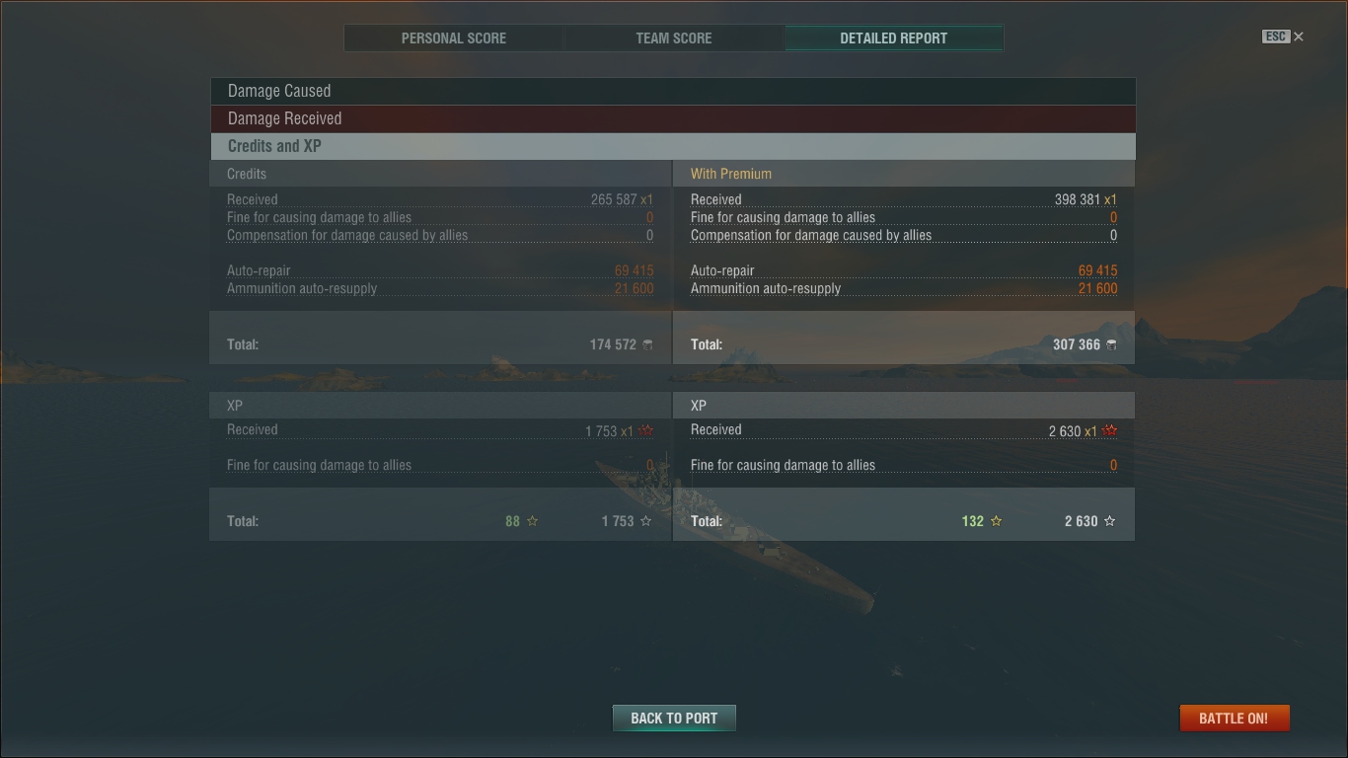Click the With Premium header label
The image size is (1348, 758).
[731, 174]
